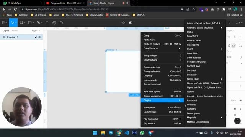245x137 pixels.
Task: Run the Lorem ipsum plugin
Action: [205, 113]
